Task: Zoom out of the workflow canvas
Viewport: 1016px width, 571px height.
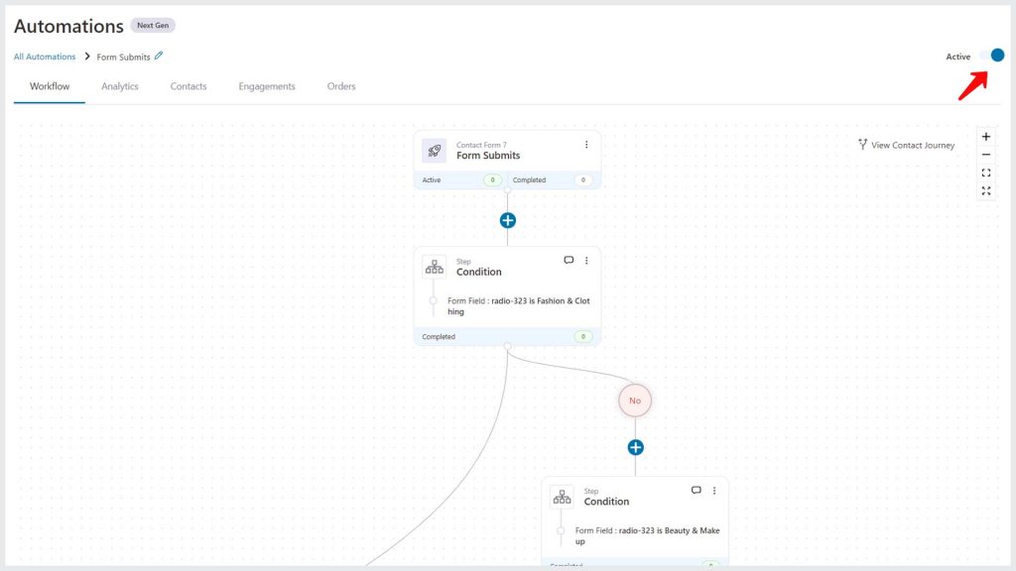Action: click(986, 155)
